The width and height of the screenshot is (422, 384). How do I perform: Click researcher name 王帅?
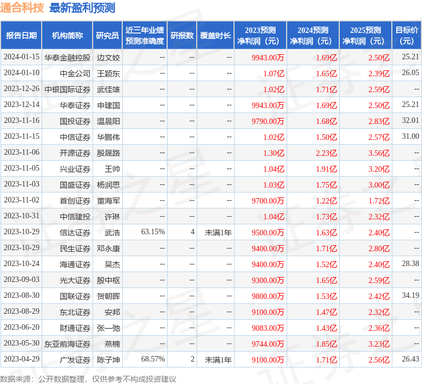[x=112, y=169]
